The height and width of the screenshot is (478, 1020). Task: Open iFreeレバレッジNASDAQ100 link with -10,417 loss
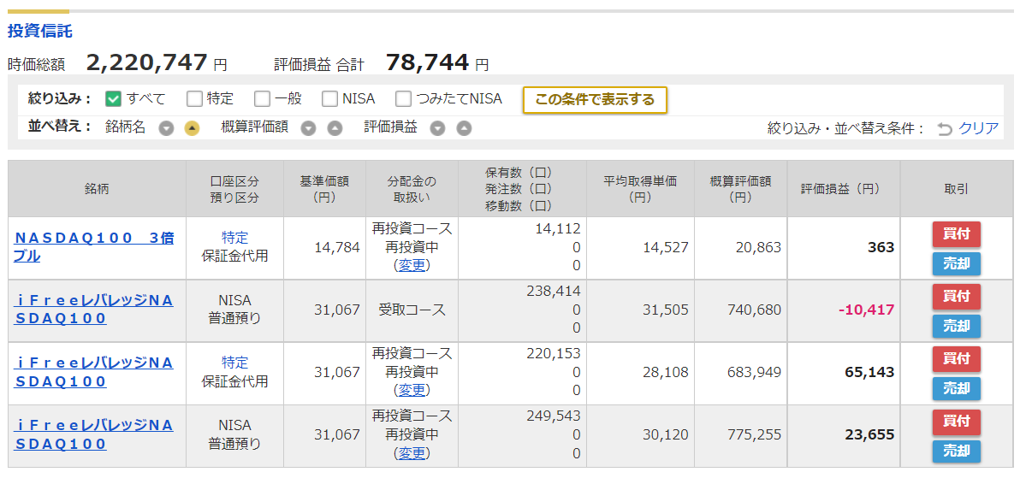93,310
